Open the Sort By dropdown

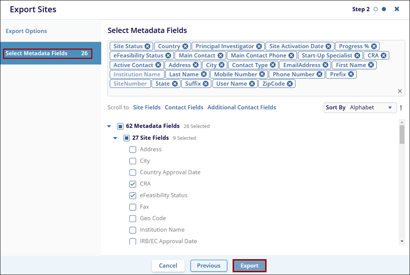tap(360, 108)
